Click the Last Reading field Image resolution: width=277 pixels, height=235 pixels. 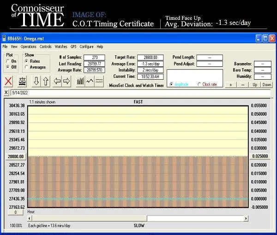(94, 64)
